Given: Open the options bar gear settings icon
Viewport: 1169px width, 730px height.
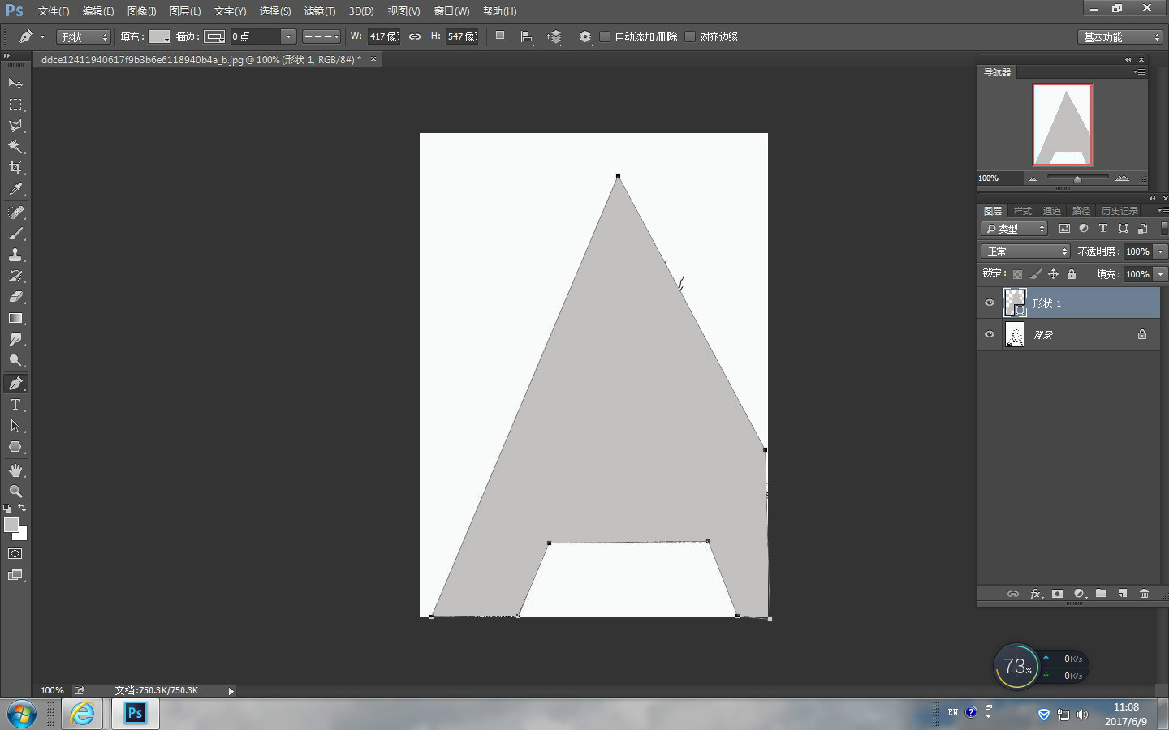Looking at the screenshot, I should pos(585,36).
